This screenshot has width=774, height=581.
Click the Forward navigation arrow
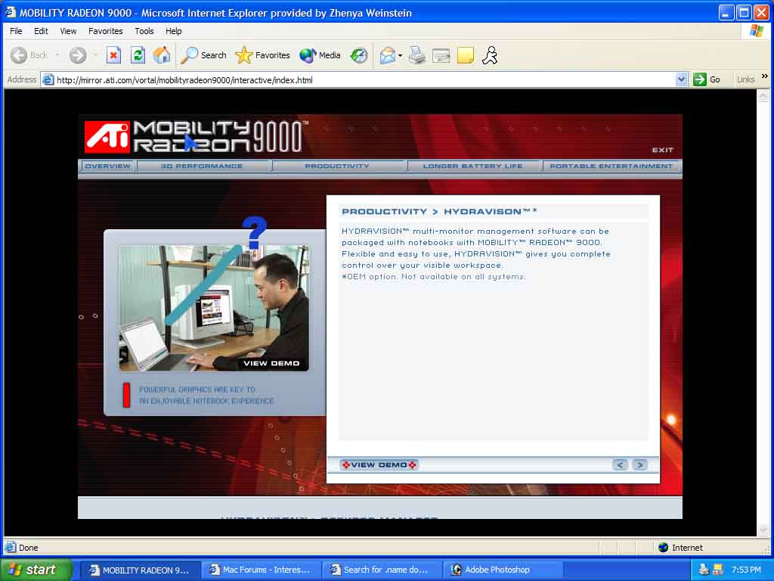point(78,55)
